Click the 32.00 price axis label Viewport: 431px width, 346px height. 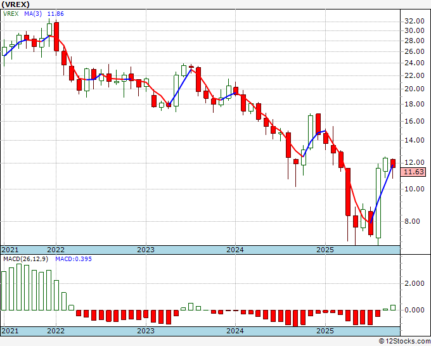415,21
